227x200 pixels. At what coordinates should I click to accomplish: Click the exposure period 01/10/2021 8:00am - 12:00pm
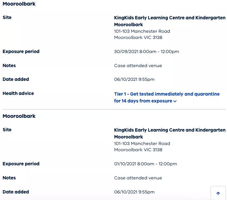point(145,164)
